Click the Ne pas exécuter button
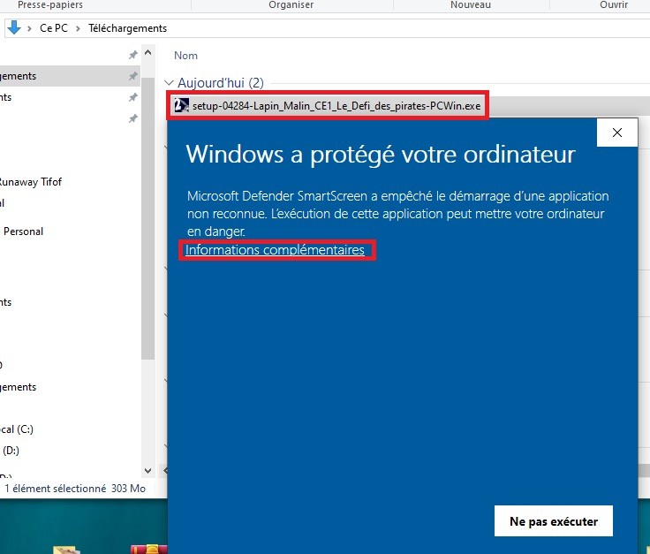 pos(554,520)
